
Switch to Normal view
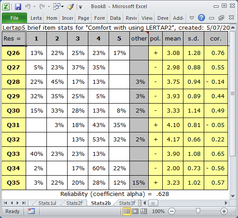127,211
